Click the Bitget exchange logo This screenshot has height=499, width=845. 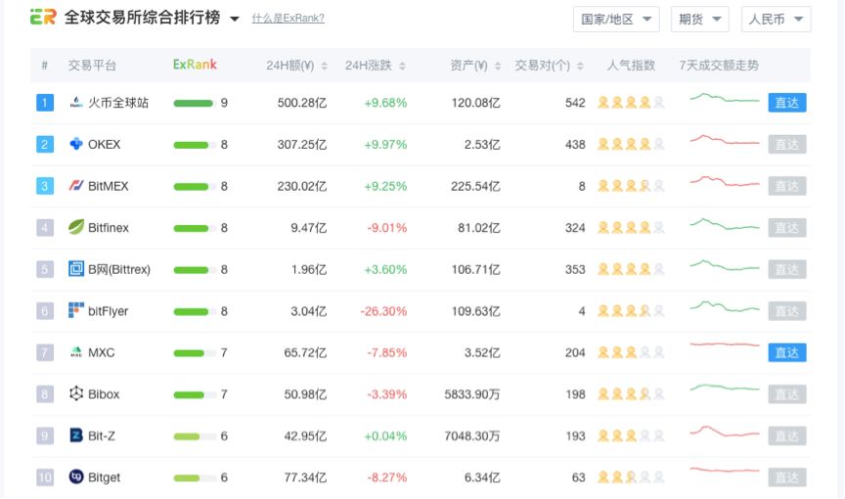pos(76,476)
